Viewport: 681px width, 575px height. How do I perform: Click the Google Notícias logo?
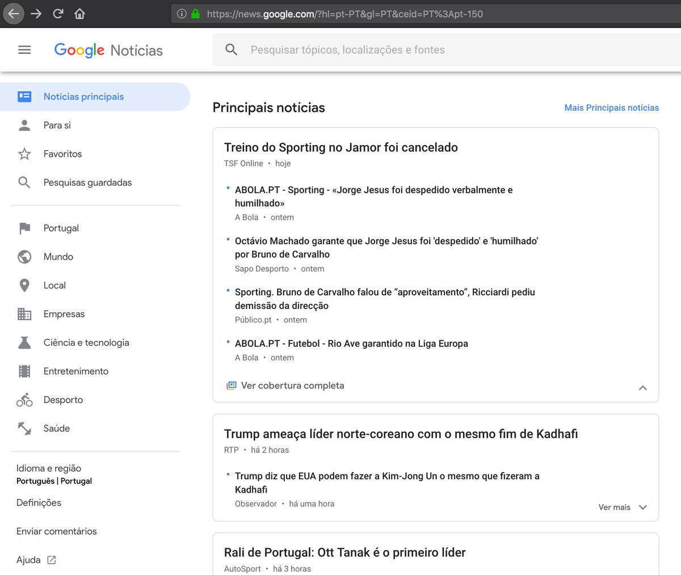pos(108,50)
